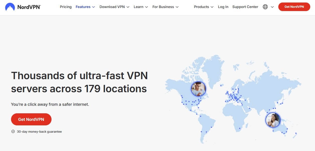
Task: Open the For Business menu
Action: (x=163, y=7)
